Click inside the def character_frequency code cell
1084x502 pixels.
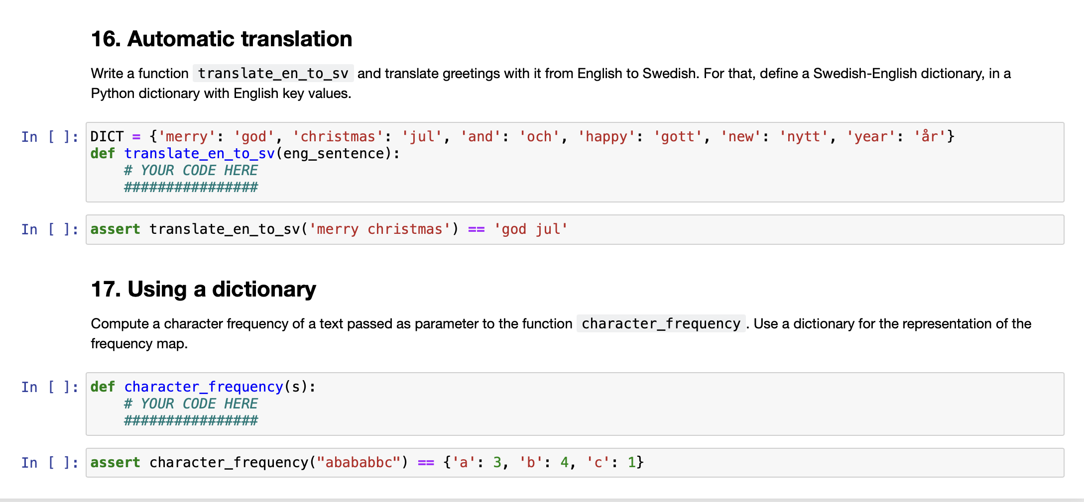point(575,404)
